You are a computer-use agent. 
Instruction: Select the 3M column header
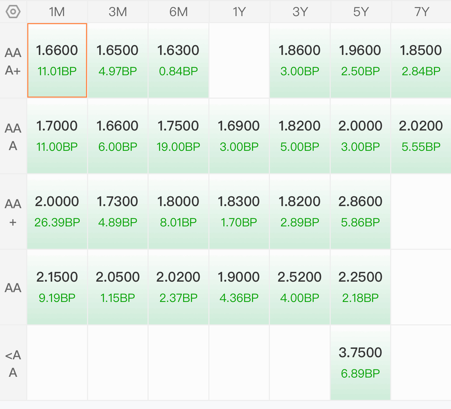point(118,12)
